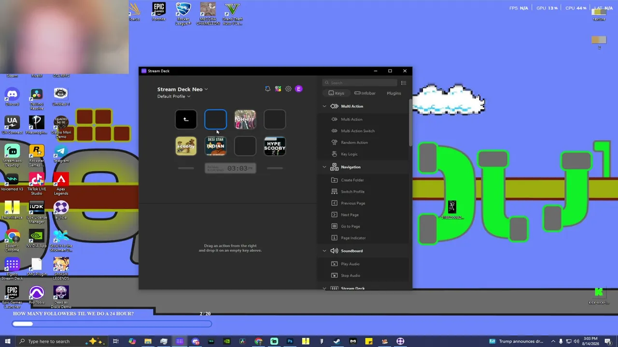This screenshot has width=618, height=347.
Task: Select the left infobar touch strip
Action: (186, 168)
